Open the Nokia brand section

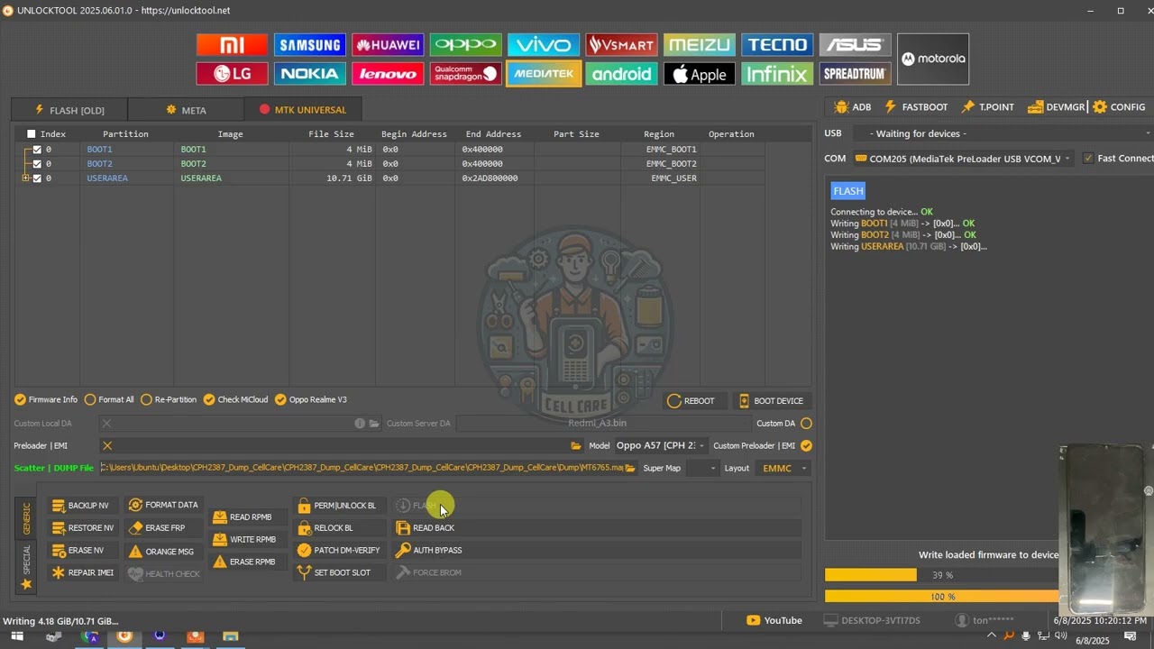(310, 74)
